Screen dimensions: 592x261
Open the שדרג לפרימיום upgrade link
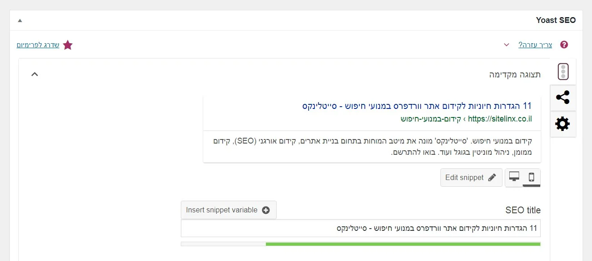point(38,45)
